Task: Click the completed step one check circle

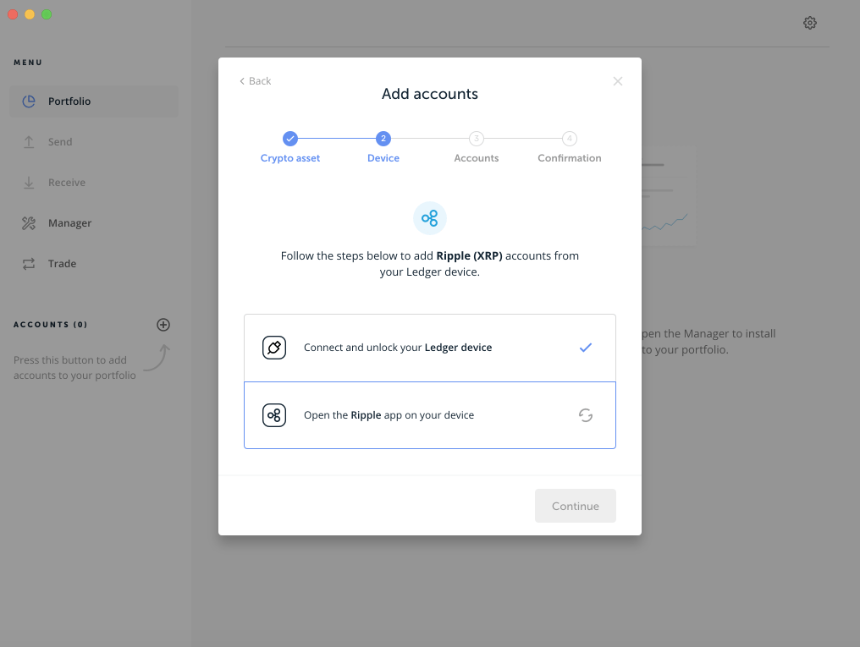Action: (x=290, y=139)
